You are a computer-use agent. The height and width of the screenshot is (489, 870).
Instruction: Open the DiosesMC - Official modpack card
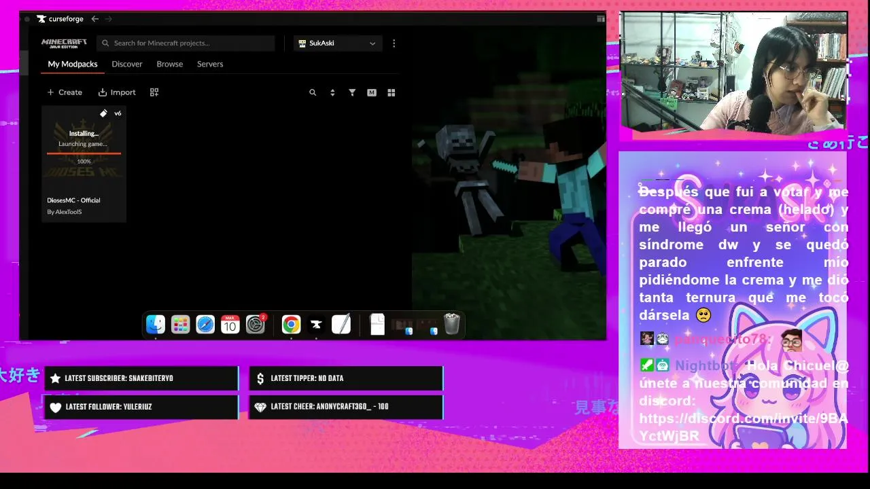(84, 164)
